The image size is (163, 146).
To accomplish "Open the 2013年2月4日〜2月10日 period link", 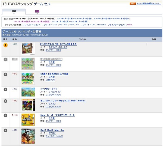I will [x=74, y=19].
